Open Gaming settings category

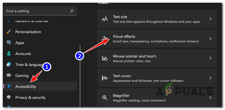tap(40, 76)
